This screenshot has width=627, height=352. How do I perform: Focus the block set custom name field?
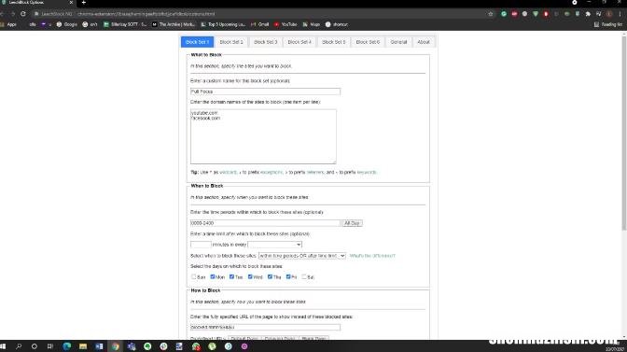pyautogui.click(x=265, y=92)
